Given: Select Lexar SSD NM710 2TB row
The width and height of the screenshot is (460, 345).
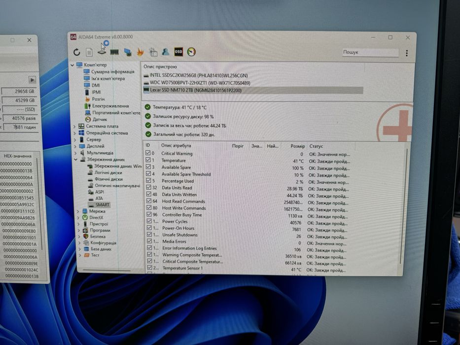Looking at the screenshot, I should [x=253, y=90].
